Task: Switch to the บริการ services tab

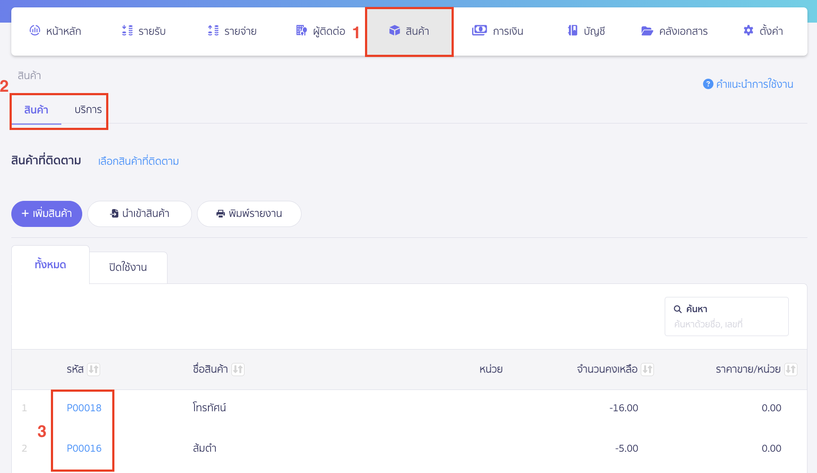Action: [87, 110]
